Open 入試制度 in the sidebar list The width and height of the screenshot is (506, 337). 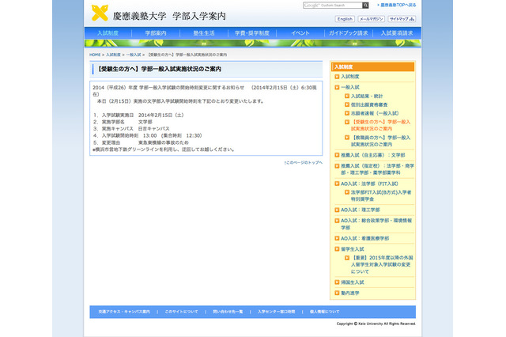point(350,77)
